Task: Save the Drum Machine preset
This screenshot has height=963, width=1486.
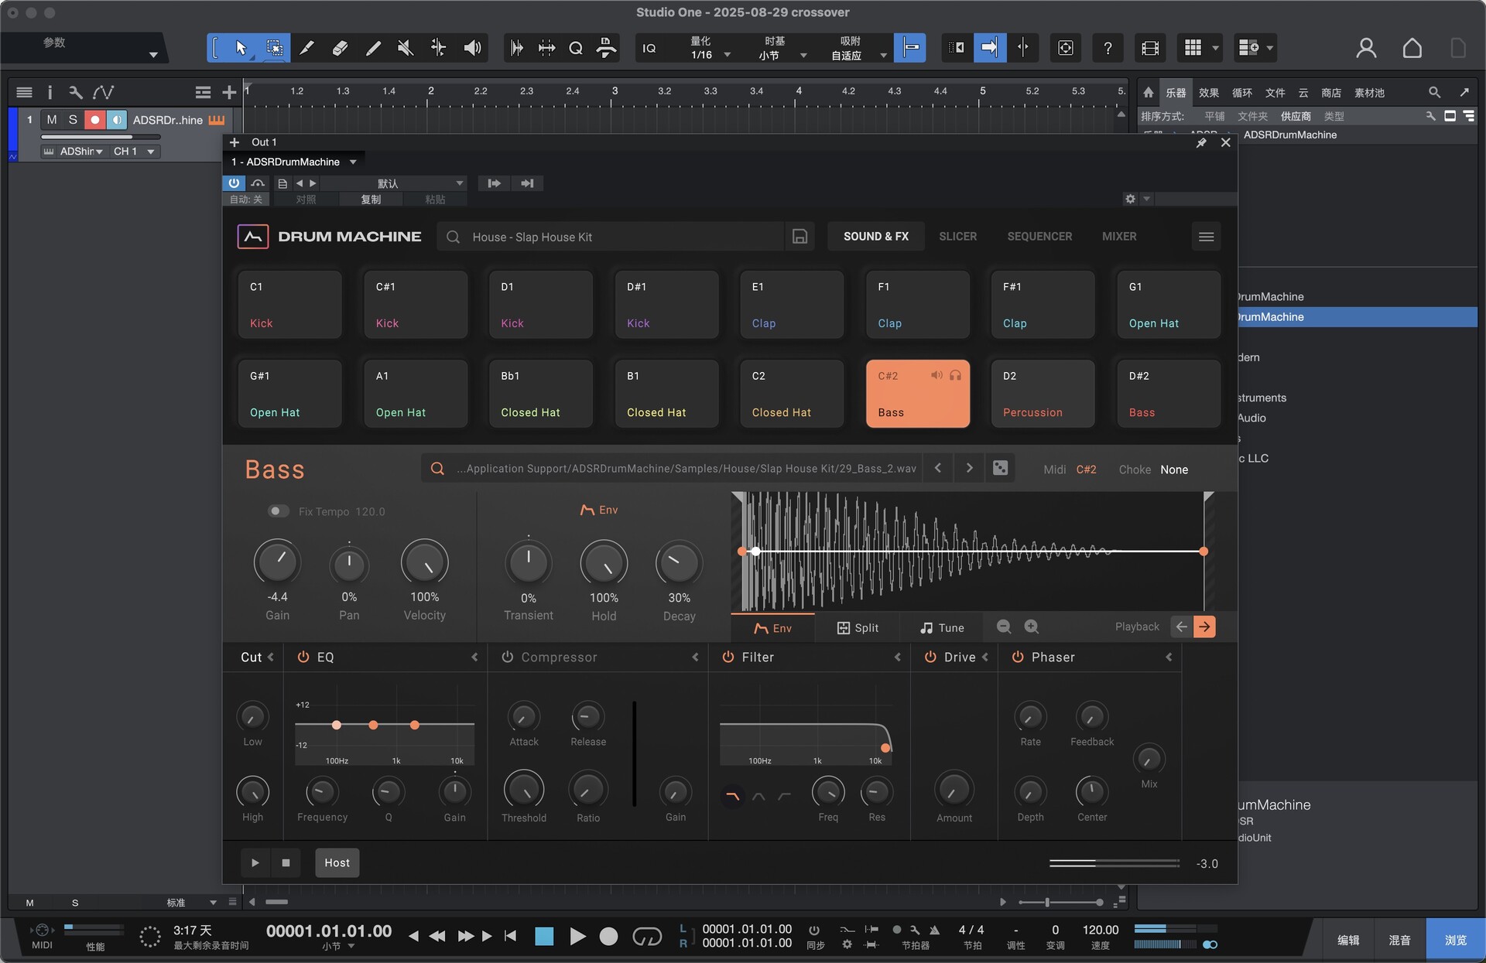Action: [799, 237]
